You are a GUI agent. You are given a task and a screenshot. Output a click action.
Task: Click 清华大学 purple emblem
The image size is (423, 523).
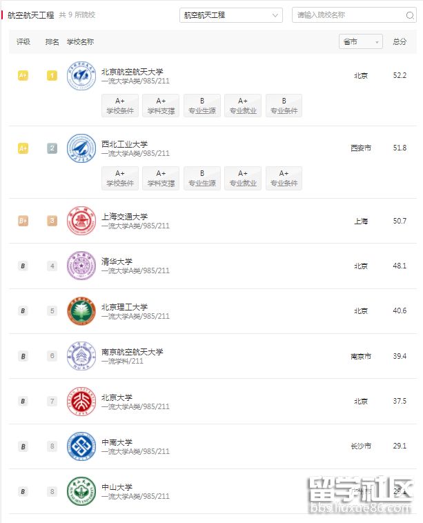tap(81, 266)
